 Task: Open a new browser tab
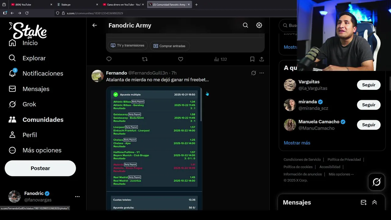[196, 5]
